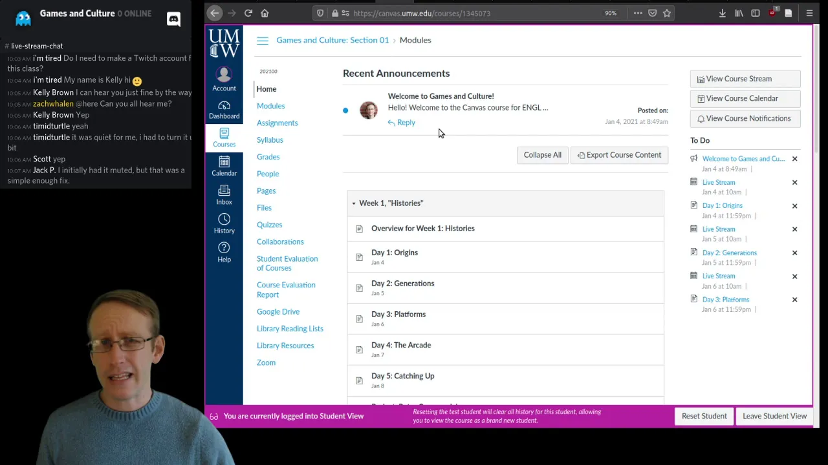Click the Reset Student button

pos(704,417)
